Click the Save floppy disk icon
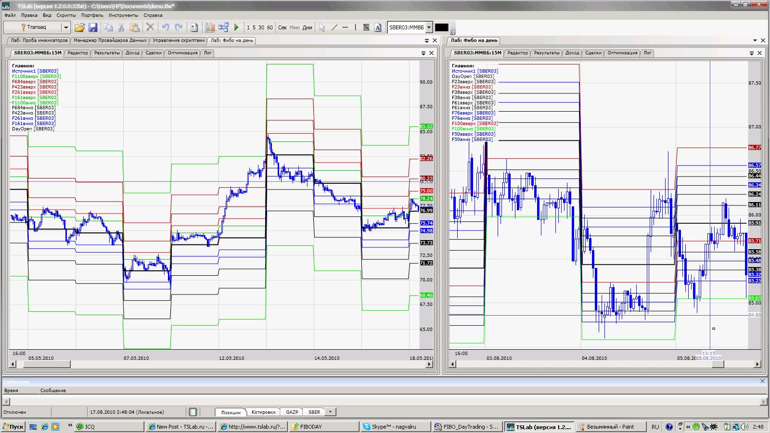This screenshot has width=770, height=433. (x=93, y=27)
